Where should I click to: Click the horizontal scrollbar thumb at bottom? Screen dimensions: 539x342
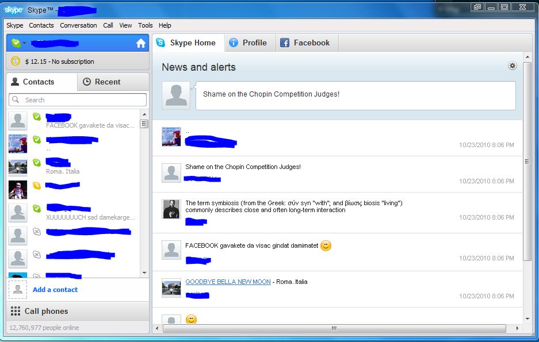point(334,328)
